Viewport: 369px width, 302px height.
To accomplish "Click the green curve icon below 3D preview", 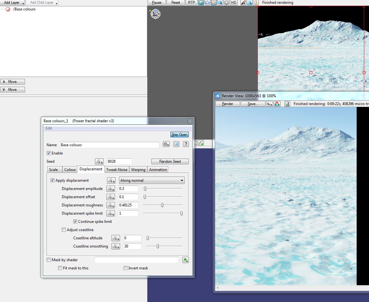I will [x=201, y=143].
